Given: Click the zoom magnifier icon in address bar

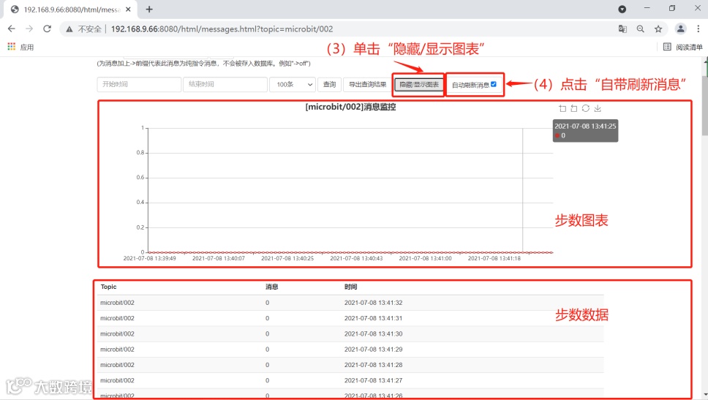Looking at the screenshot, I should [640, 29].
